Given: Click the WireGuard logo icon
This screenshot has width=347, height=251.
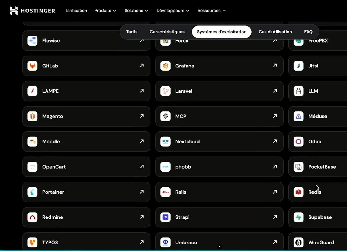Looking at the screenshot, I should [298, 242].
